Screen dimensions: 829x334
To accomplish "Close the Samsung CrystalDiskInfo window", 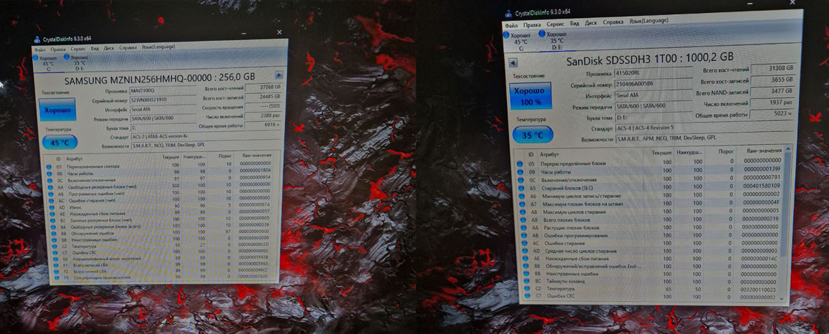I will tap(279, 32).
